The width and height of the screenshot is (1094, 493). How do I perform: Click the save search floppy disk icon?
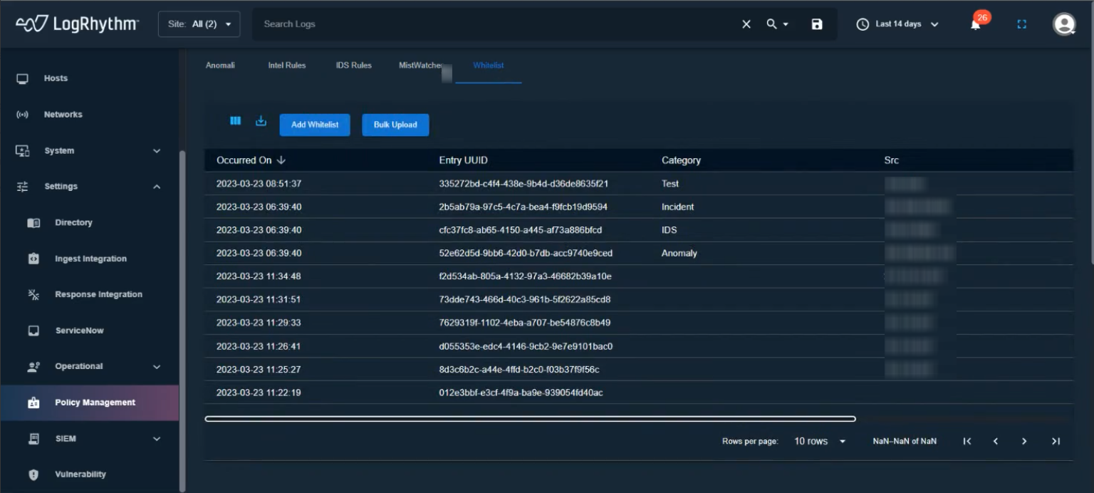[x=817, y=24]
